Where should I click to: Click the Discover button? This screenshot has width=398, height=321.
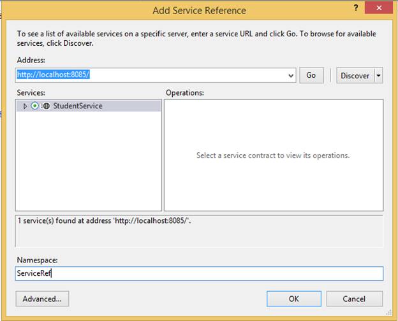(355, 75)
